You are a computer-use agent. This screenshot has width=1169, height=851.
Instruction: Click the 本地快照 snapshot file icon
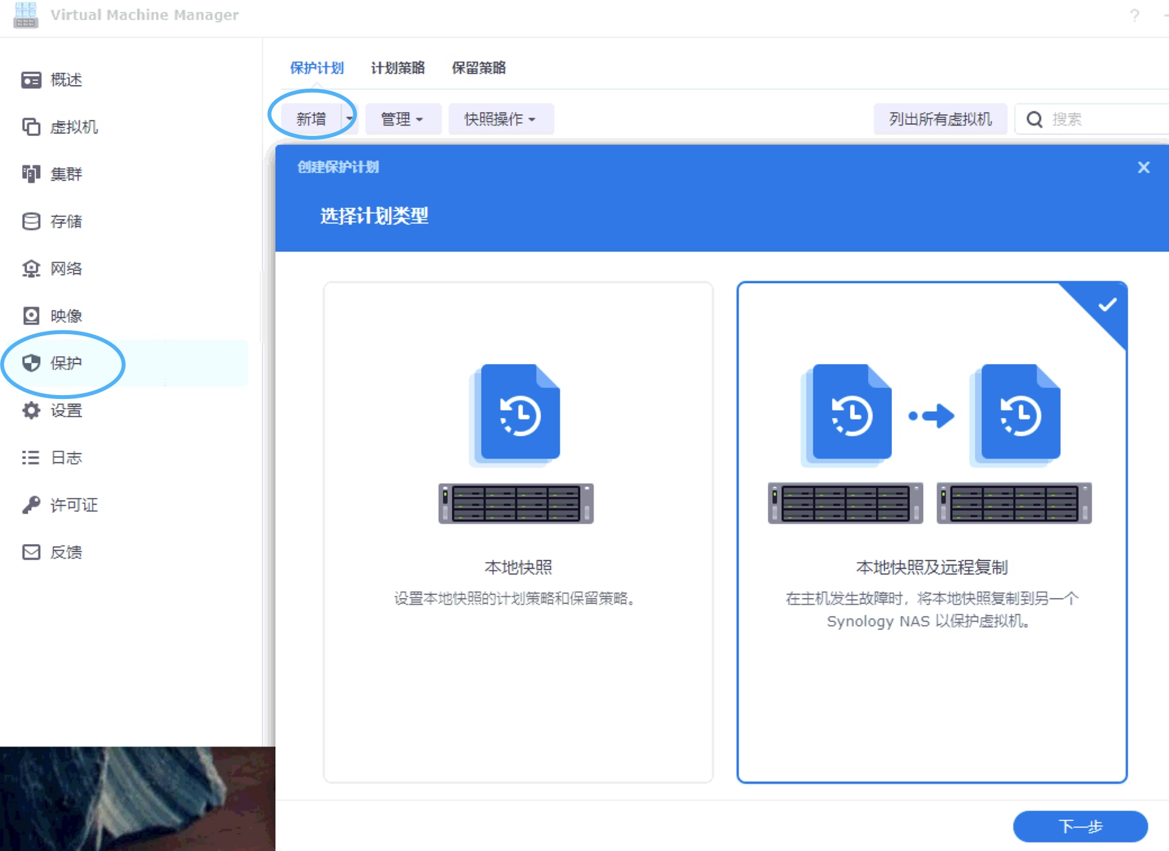[x=516, y=414]
